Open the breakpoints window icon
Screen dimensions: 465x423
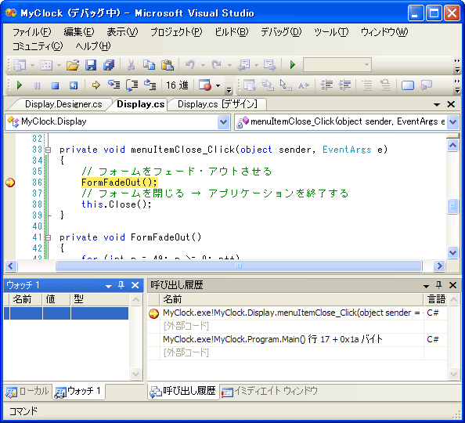coord(205,85)
